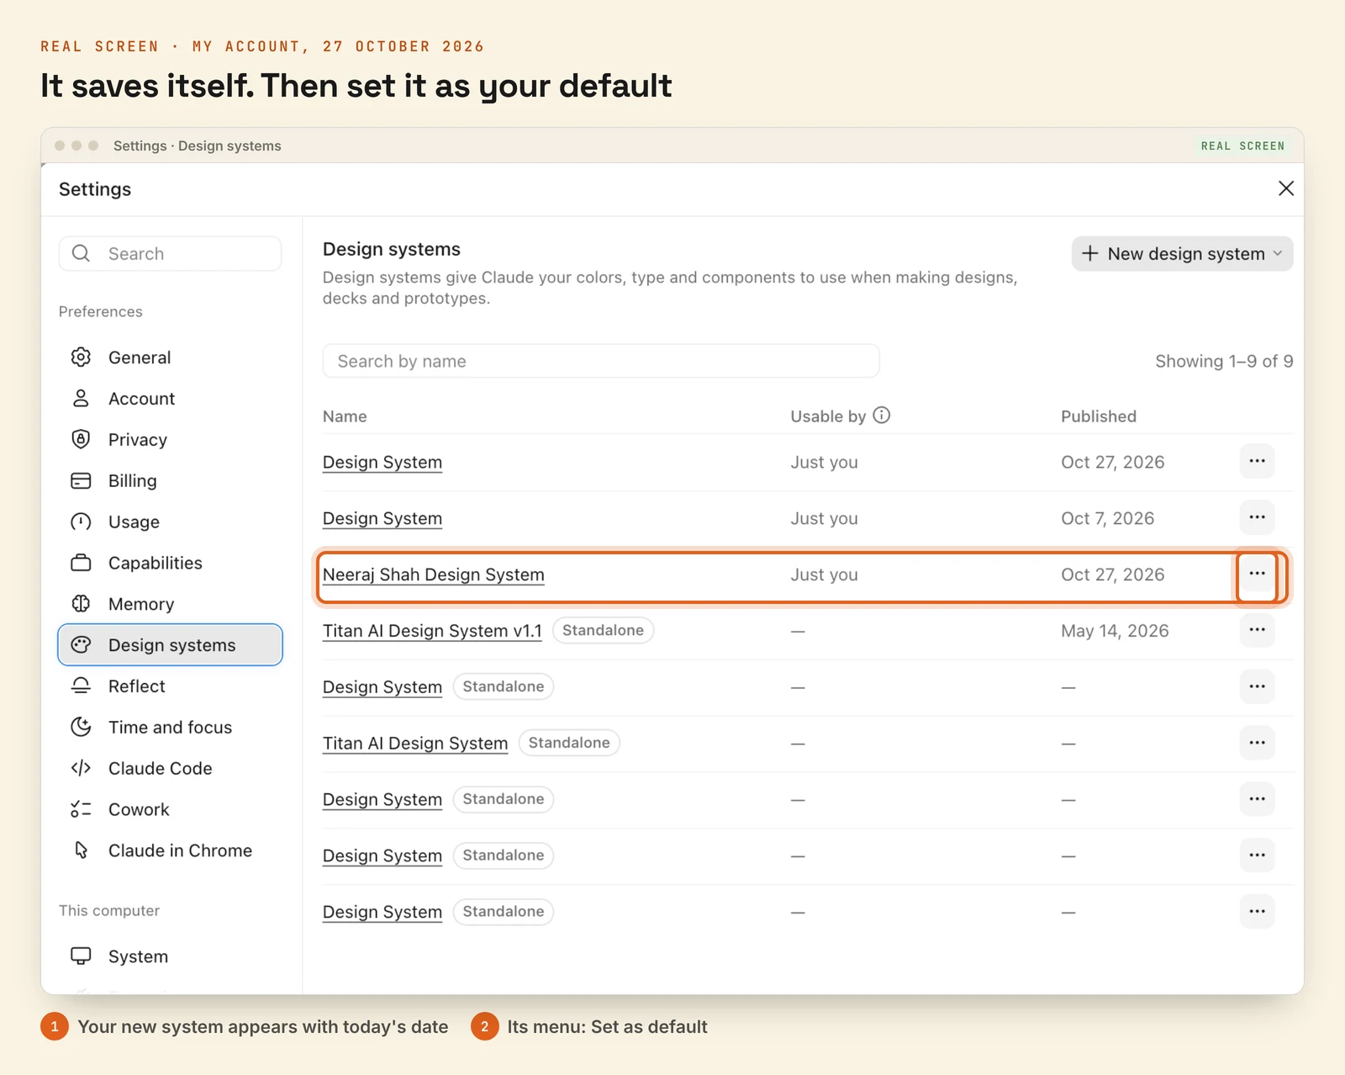Open more menu for Oct 7, 2026 row
The image size is (1345, 1075).
1257,517
